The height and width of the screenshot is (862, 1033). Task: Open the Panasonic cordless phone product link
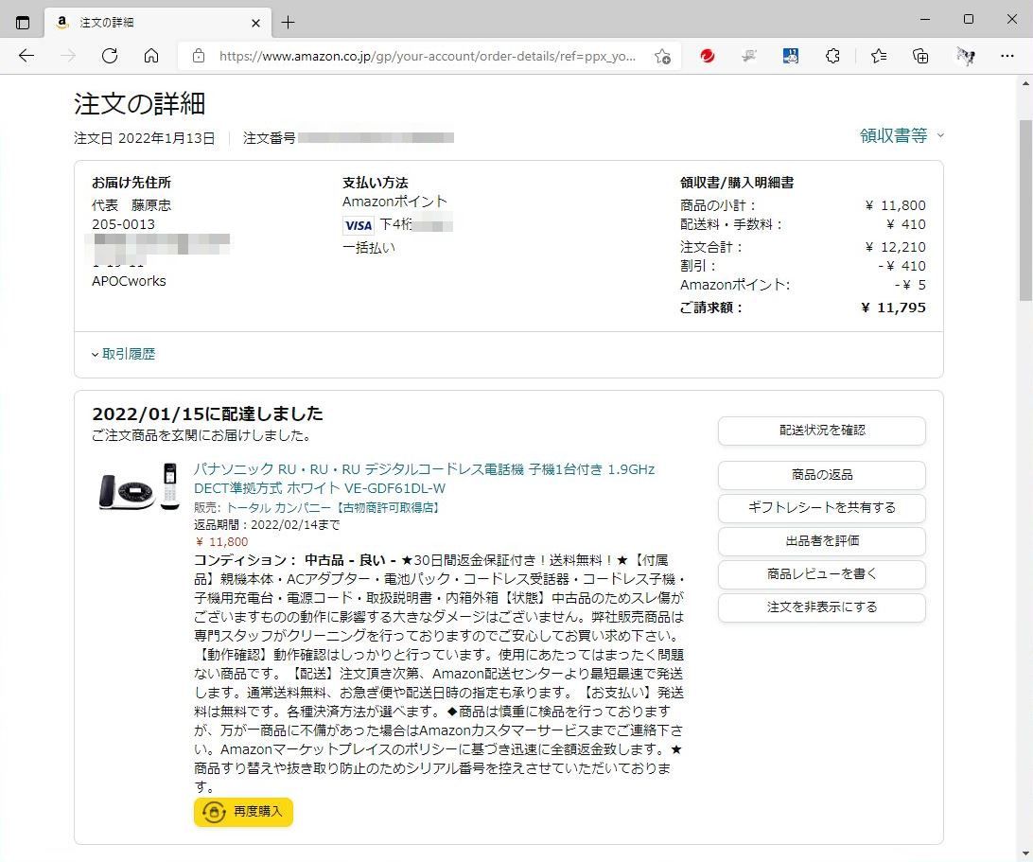pos(424,479)
